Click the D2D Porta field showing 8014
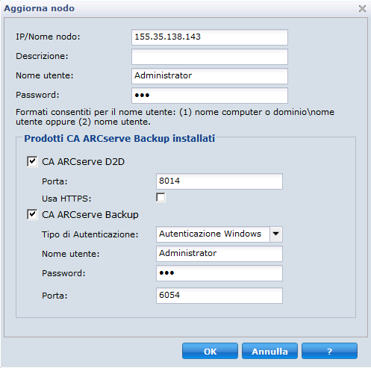371x368 pixels. pyautogui.click(x=219, y=181)
